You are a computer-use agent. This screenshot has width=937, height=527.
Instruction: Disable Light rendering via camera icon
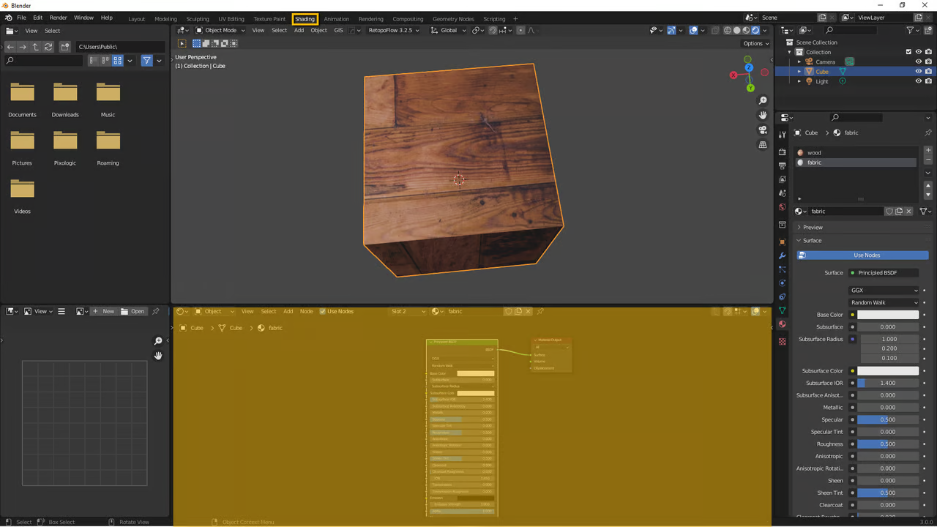pos(928,81)
